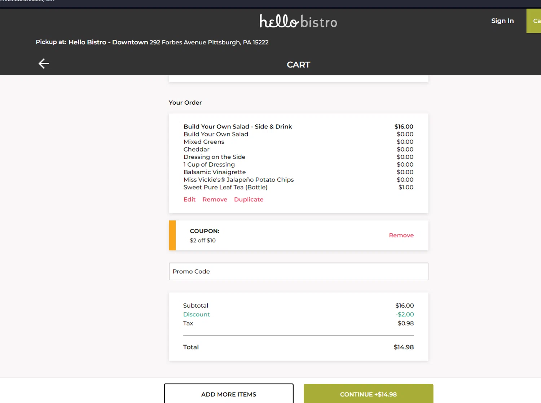This screenshot has width=541, height=403.
Task: Click Miss Vickie's Jalapeño Potato Chips line
Action: 238,180
